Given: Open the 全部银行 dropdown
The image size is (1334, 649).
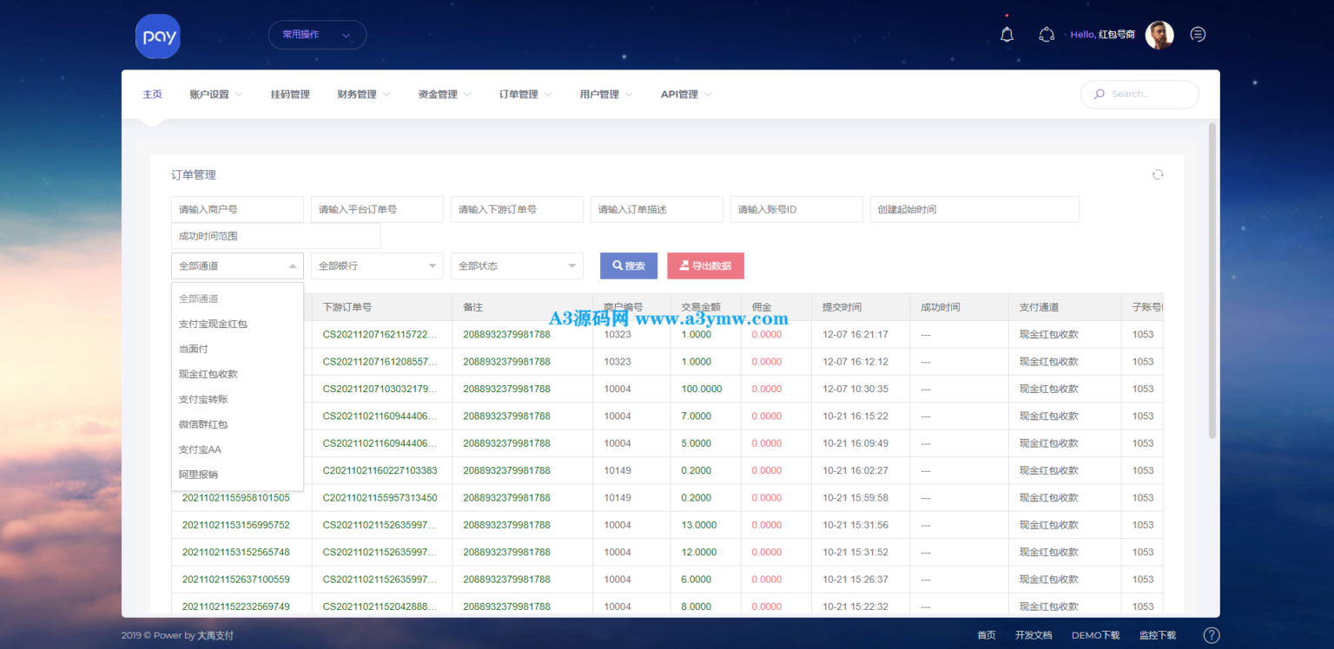Looking at the screenshot, I should (377, 265).
